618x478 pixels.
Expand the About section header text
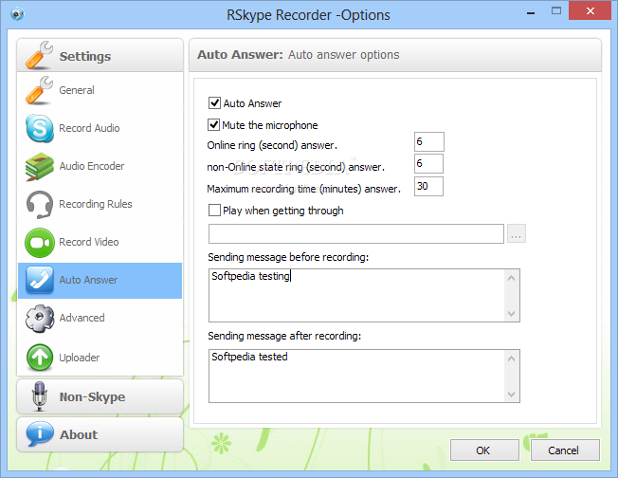[x=79, y=434]
